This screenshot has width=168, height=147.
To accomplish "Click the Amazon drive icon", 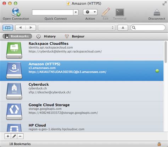I will tap(14, 71).
